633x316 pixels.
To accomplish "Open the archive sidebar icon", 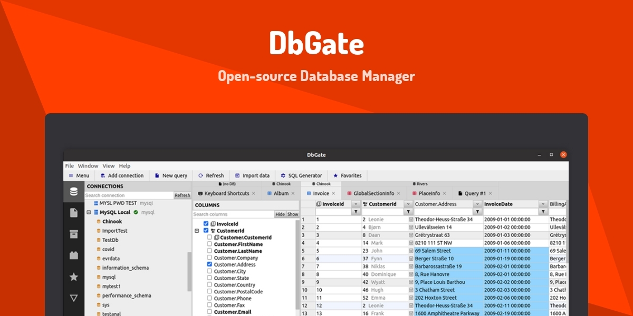I will 74,234.
